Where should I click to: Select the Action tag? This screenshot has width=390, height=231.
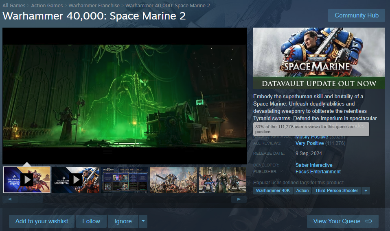tap(302, 190)
